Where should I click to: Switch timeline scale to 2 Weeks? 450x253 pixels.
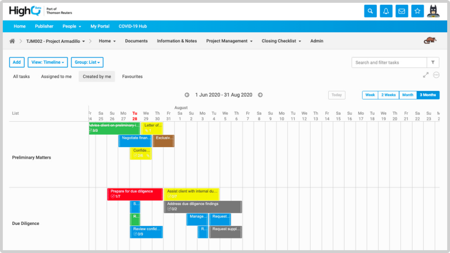(x=388, y=95)
